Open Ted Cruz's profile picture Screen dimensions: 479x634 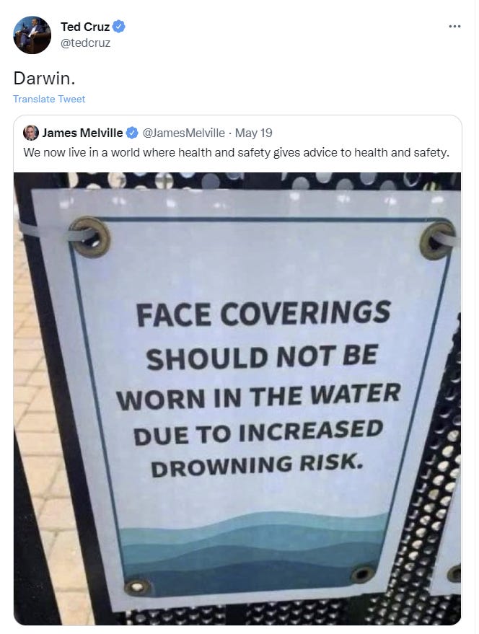pos(32,35)
